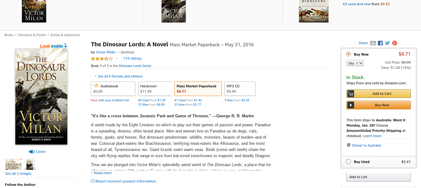
Task: Open the Dinosaur Lords Series link
Action: coord(135,66)
